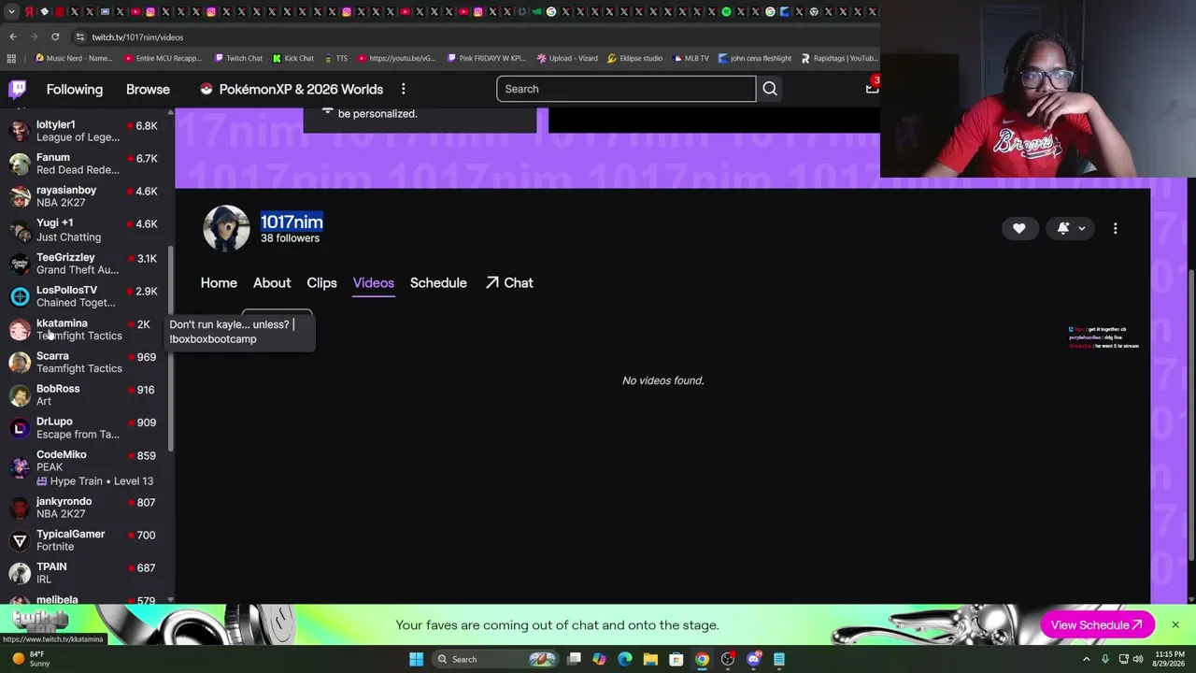Open Yugi +1 channel in the sidebar
The width and height of the screenshot is (1196, 673).
pyautogui.click(x=88, y=230)
